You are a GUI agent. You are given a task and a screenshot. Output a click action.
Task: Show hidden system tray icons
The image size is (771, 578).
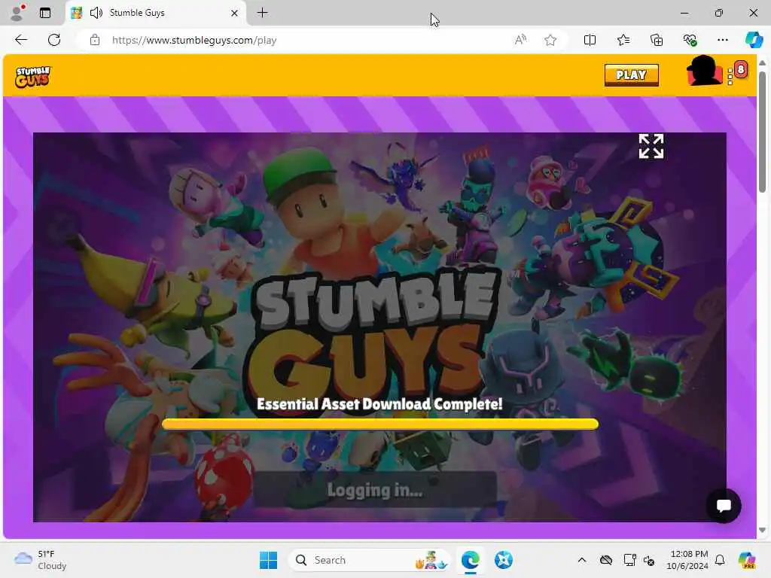[x=582, y=560]
